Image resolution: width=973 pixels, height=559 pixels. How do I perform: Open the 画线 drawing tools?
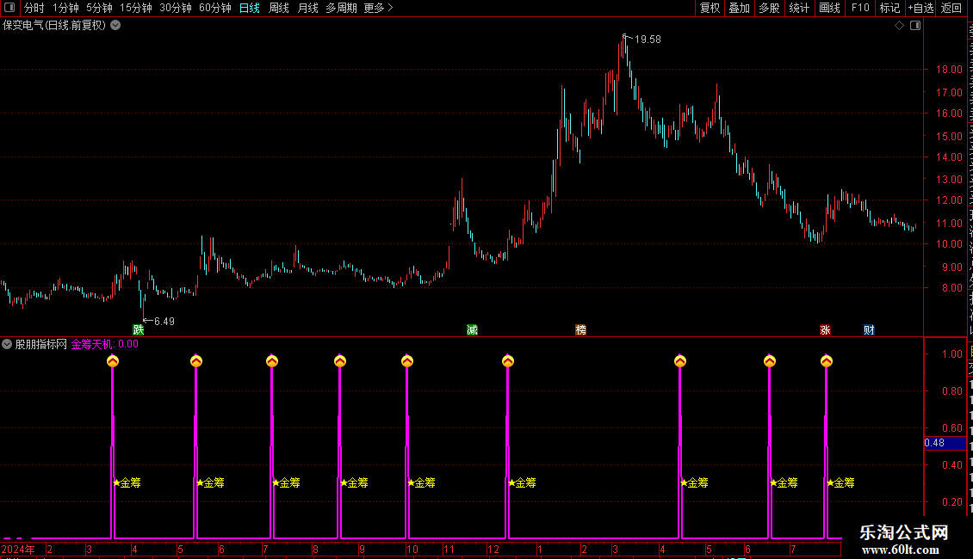pyautogui.click(x=830, y=8)
